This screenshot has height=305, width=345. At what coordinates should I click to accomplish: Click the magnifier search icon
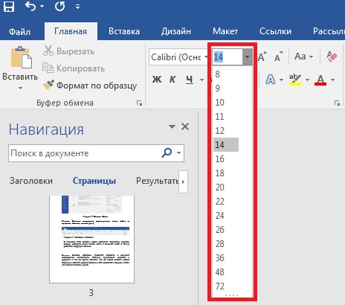(x=167, y=152)
